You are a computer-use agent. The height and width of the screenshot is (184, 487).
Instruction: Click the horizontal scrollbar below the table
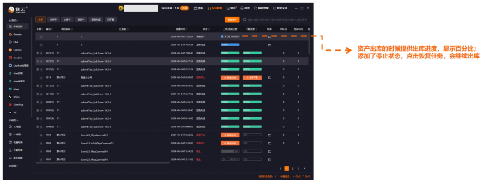click(x=102, y=162)
